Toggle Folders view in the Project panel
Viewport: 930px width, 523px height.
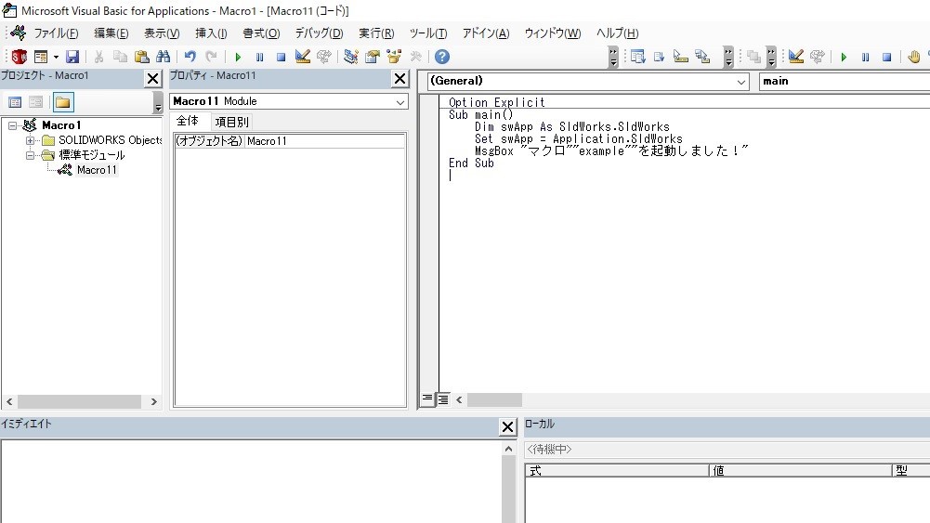coord(63,102)
